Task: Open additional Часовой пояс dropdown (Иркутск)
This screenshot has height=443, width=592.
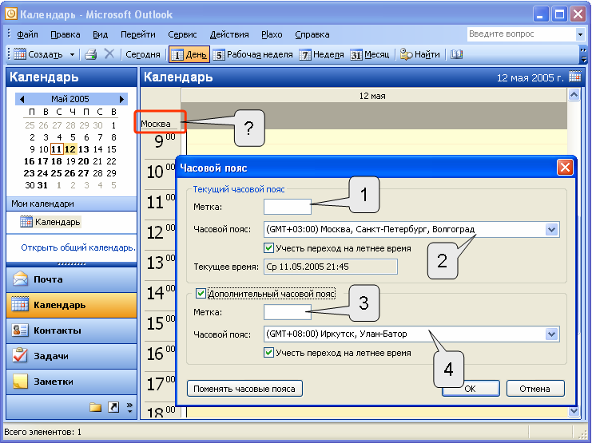Action: (x=551, y=334)
